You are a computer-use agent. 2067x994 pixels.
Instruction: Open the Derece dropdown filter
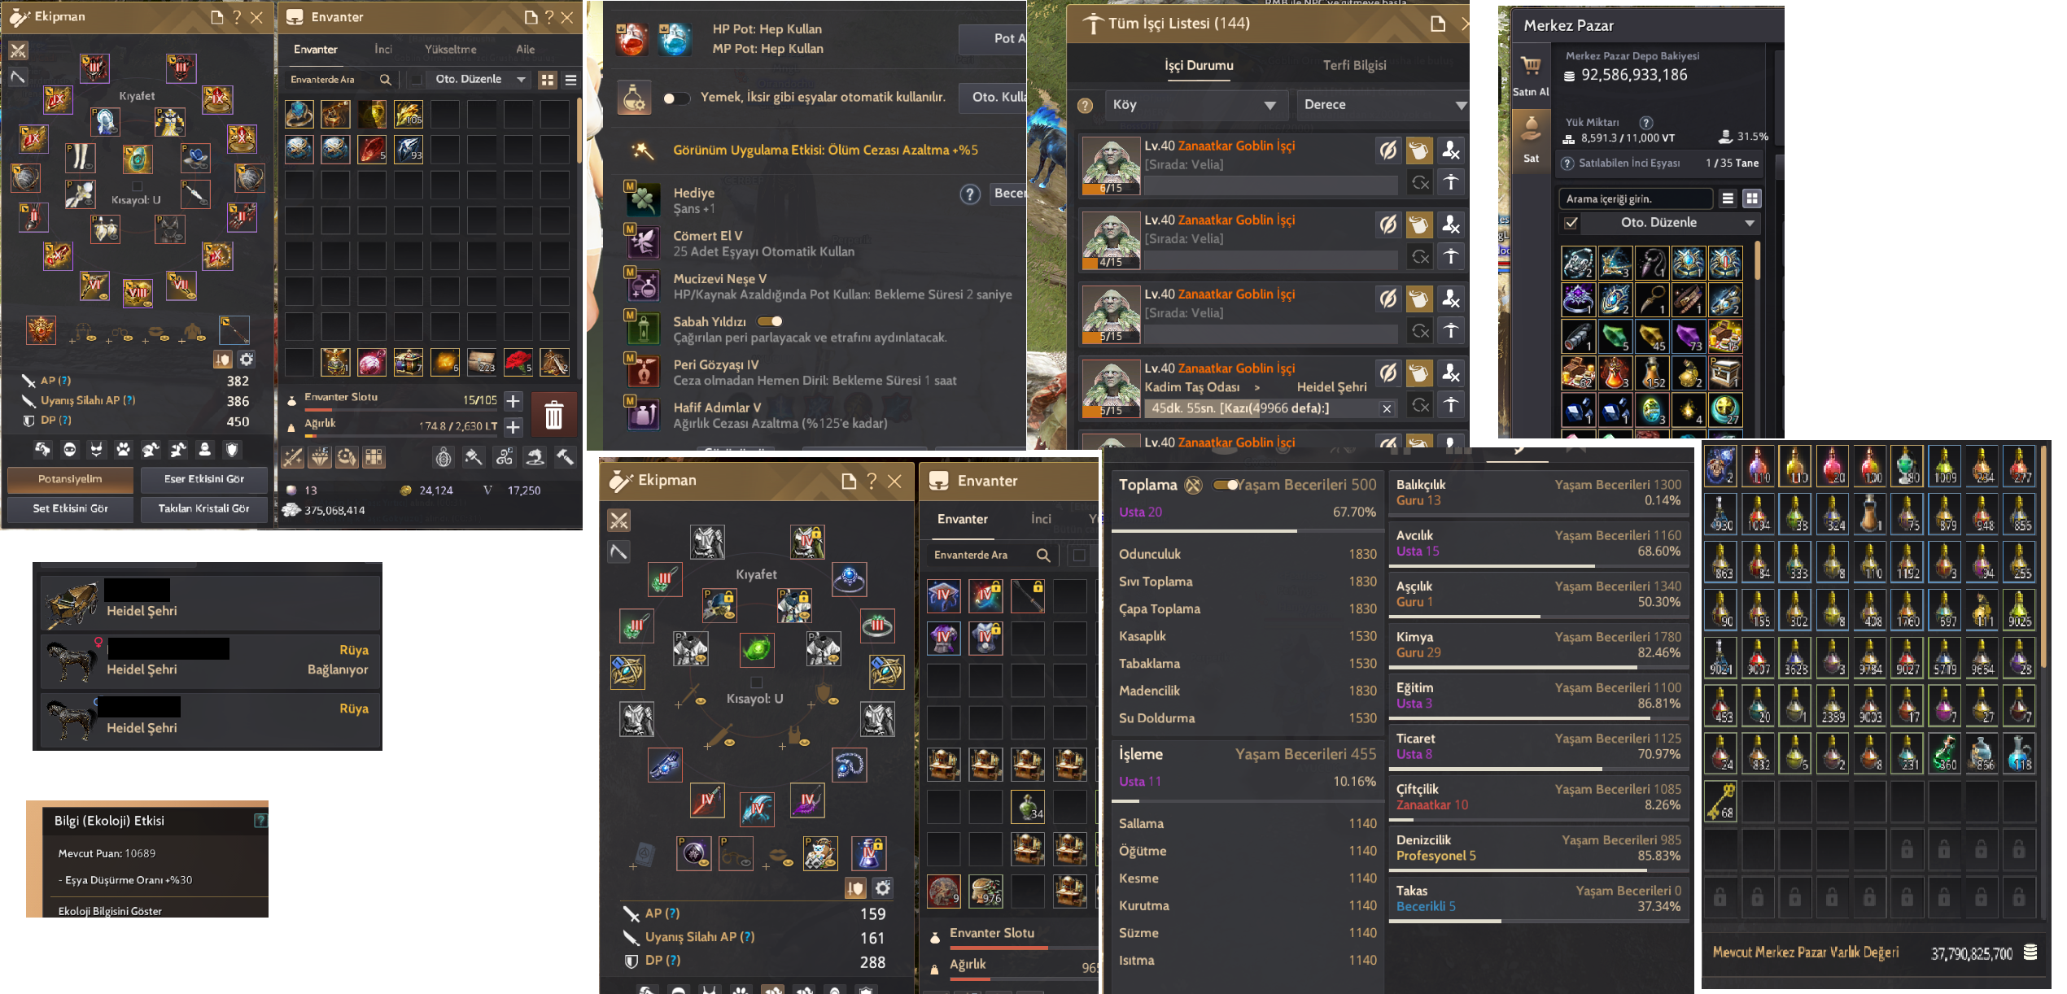click(1382, 105)
